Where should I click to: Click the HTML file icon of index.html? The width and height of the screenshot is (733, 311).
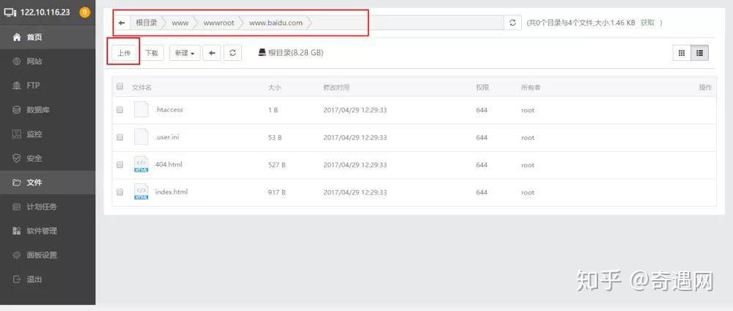tap(141, 191)
